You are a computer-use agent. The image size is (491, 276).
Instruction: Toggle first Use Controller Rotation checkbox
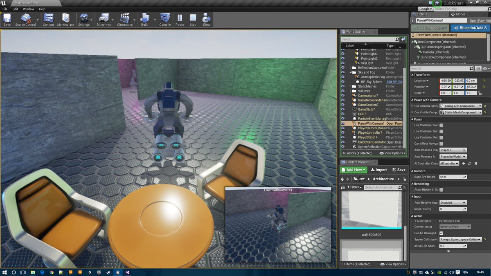pos(441,125)
